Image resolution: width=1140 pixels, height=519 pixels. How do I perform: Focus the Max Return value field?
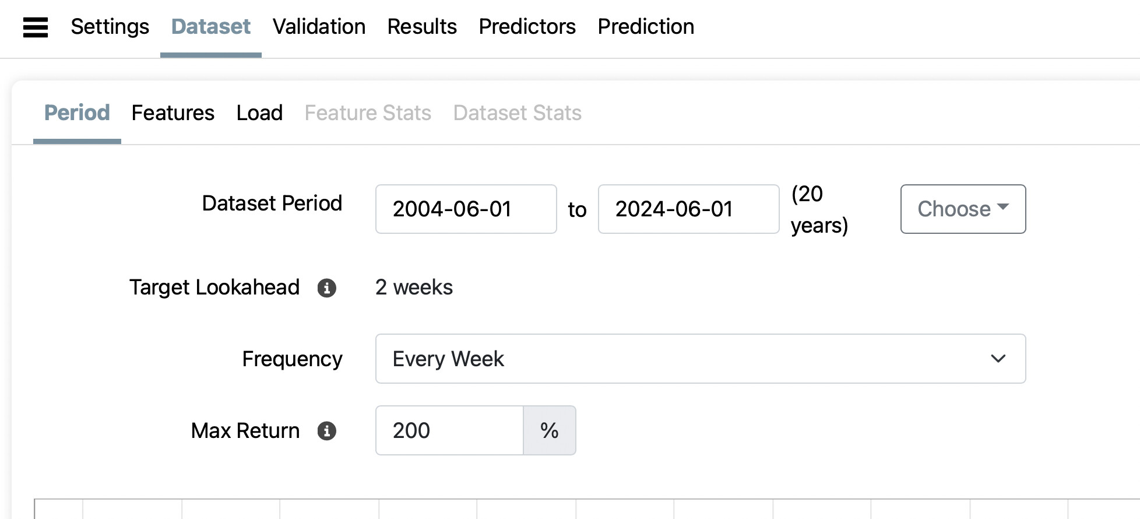click(x=449, y=431)
